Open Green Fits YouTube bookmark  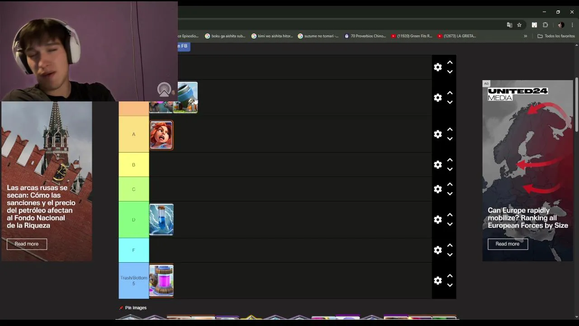[412, 36]
